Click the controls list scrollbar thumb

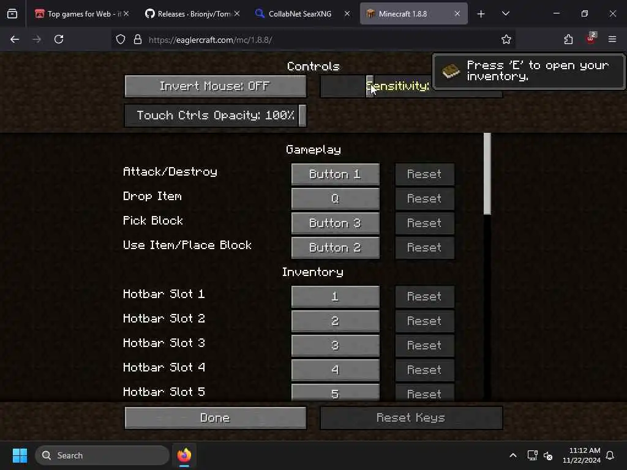click(487, 174)
